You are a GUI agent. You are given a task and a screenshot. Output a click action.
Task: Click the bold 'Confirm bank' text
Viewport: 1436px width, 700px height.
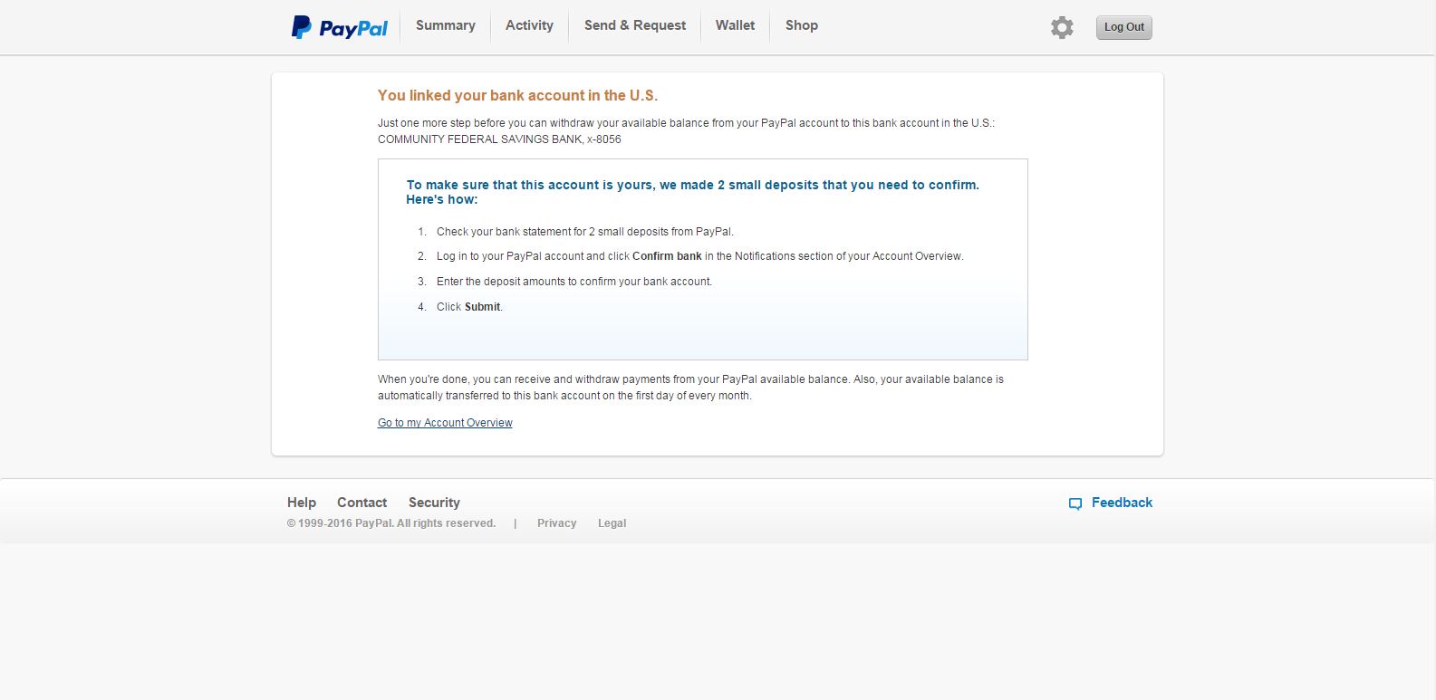(667, 256)
